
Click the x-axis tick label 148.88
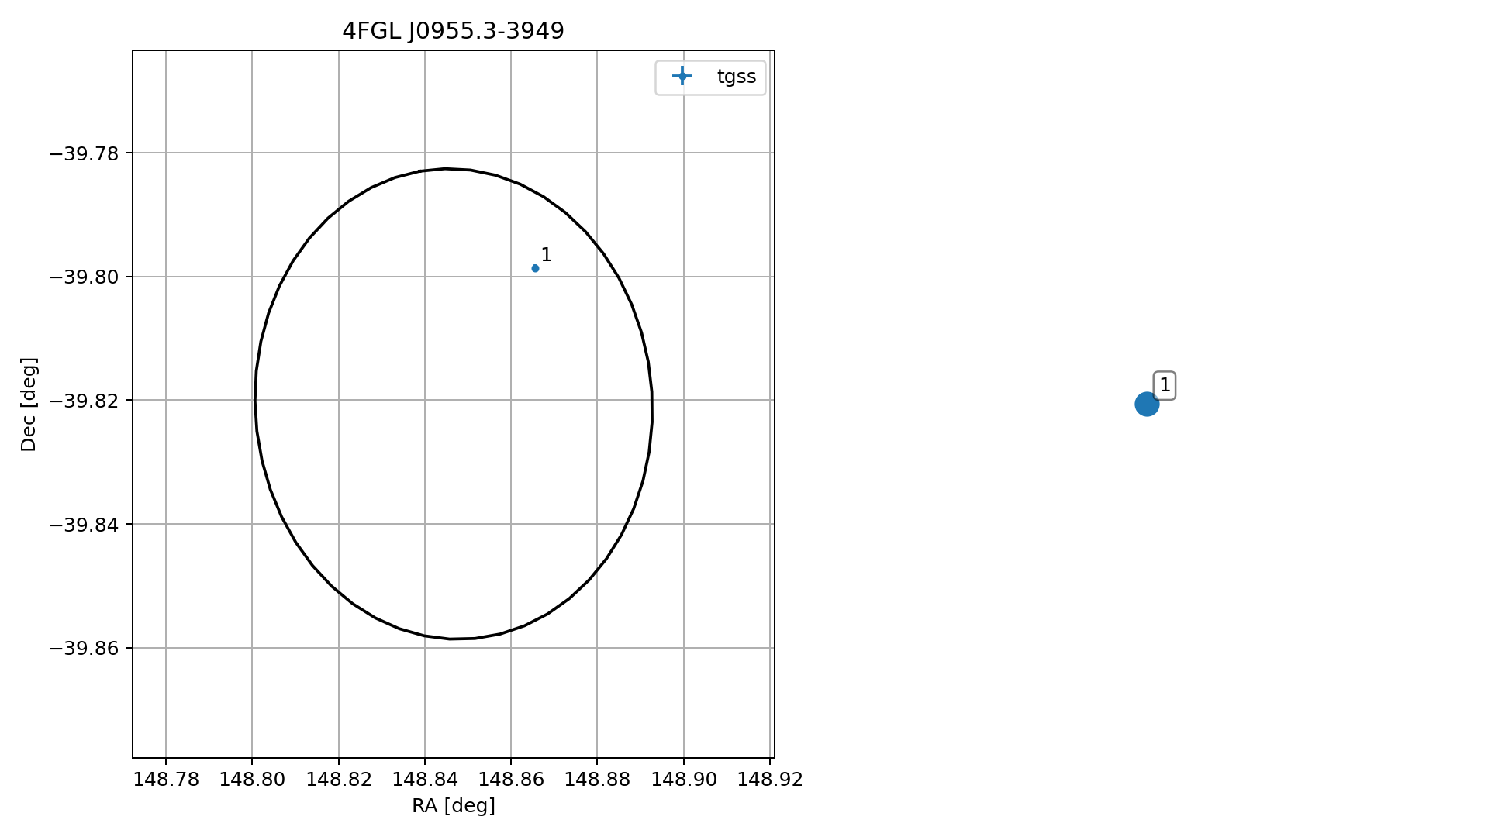(x=597, y=779)
